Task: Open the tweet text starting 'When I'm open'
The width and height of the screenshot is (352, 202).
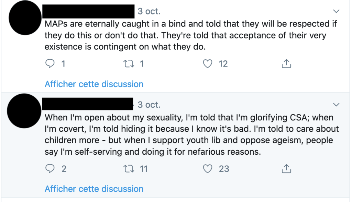Action: [192, 134]
